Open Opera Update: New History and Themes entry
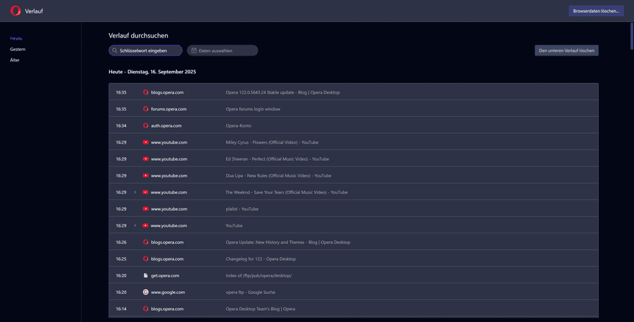Image resolution: width=634 pixels, height=322 pixels. (x=288, y=242)
